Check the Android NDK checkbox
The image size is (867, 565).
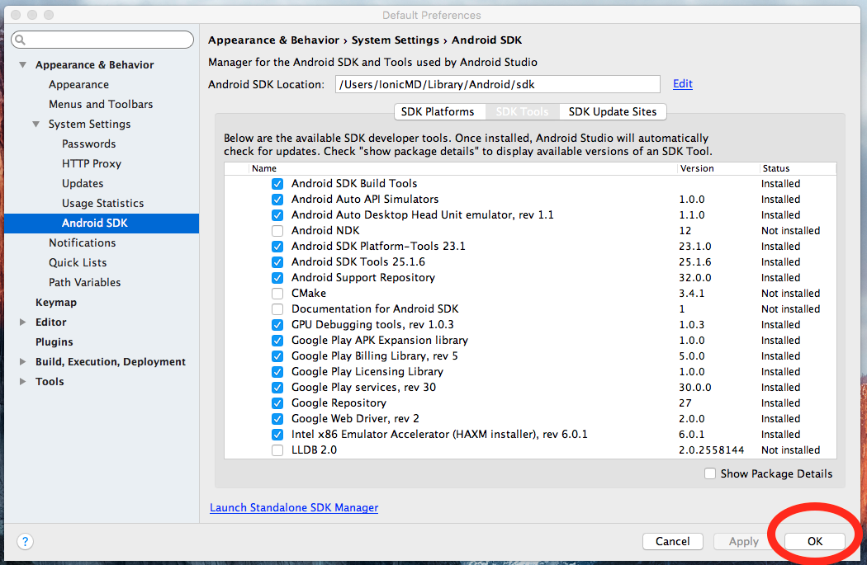[277, 231]
